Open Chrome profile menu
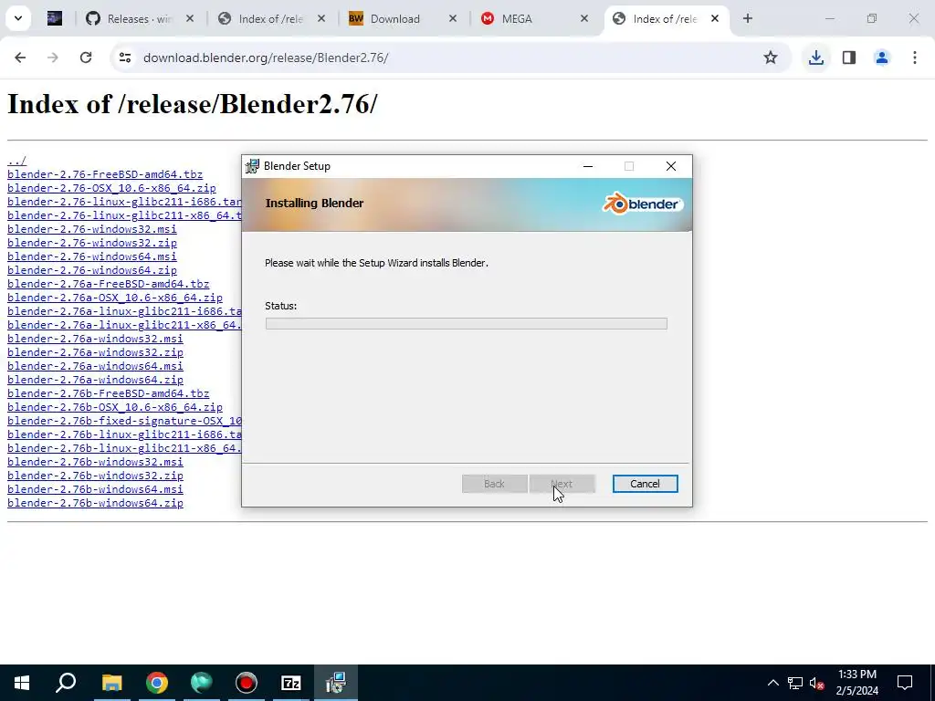 pyautogui.click(x=881, y=58)
